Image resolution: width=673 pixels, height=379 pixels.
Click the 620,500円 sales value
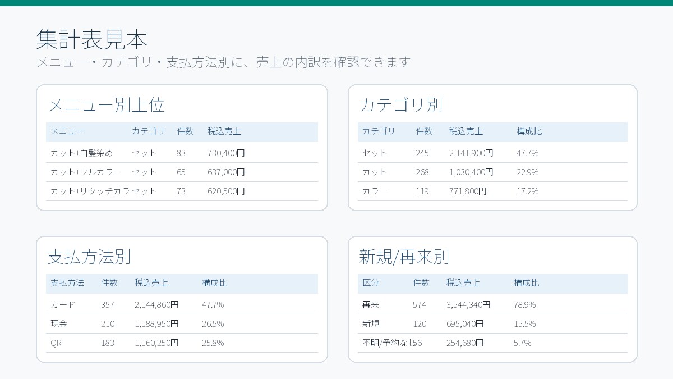[x=226, y=191]
